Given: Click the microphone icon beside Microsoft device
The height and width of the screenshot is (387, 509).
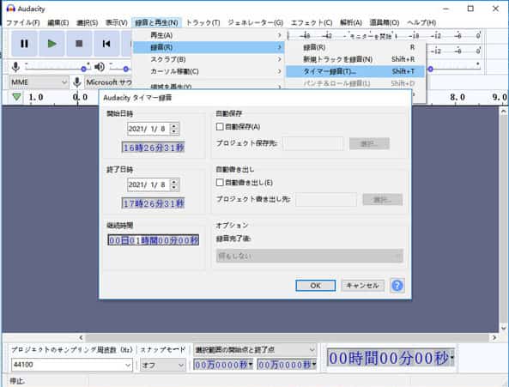Looking at the screenshot, I should pos(77,82).
